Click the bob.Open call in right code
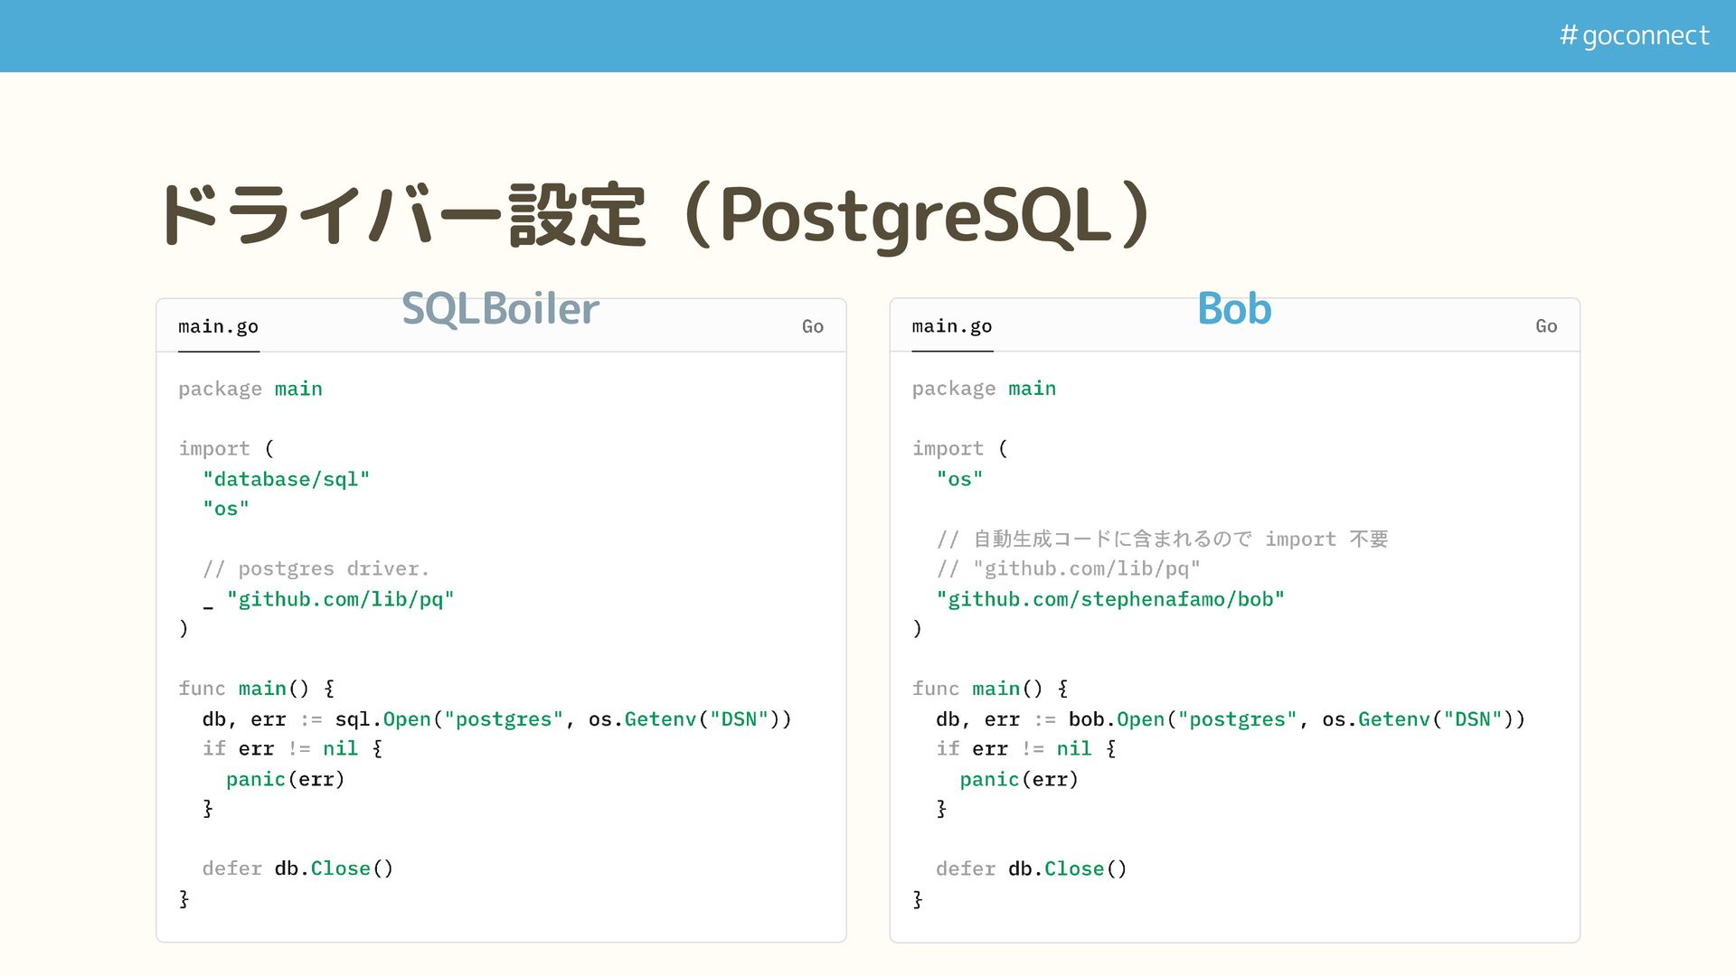 (1117, 719)
